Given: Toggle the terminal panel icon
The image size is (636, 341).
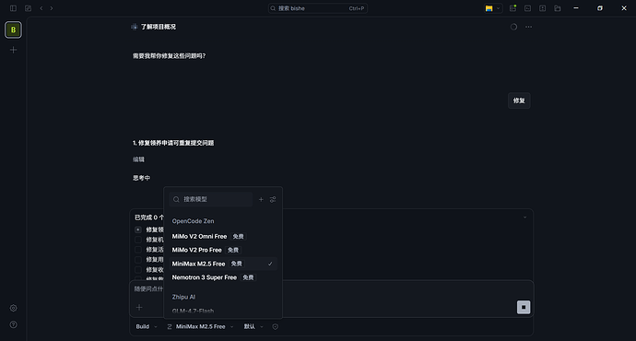Looking at the screenshot, I should pos(528,8).
